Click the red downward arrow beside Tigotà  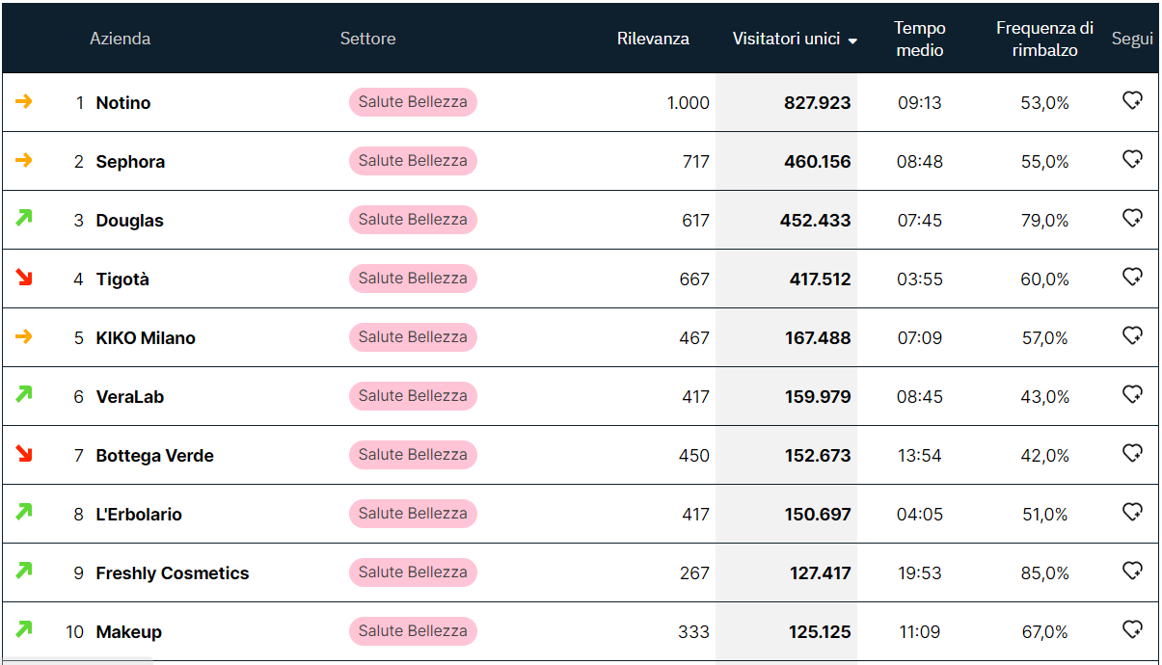[x=24, y=278]
